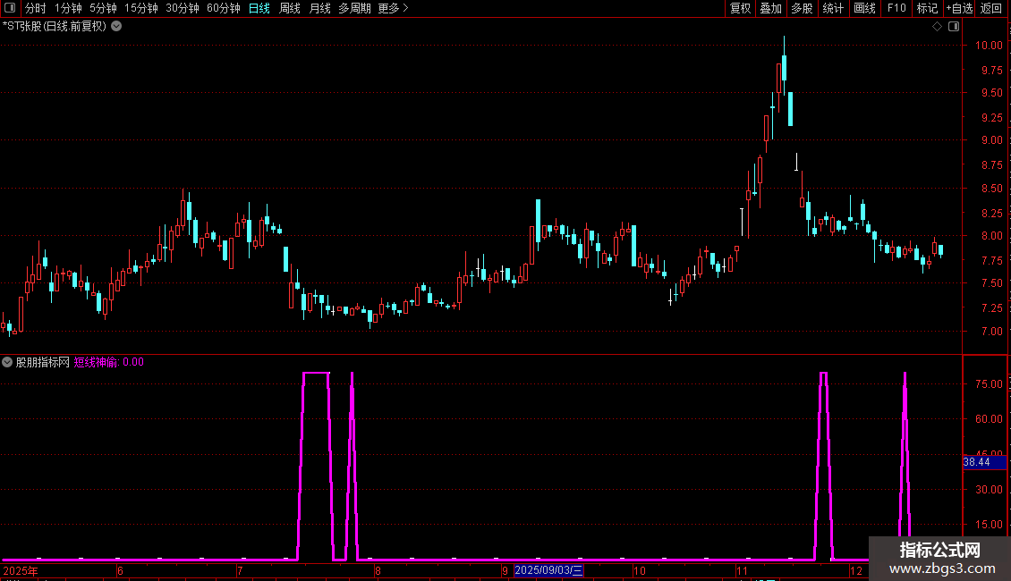Select the 60分钟 period tab
Screen dimensions: 1011x581
224,8
